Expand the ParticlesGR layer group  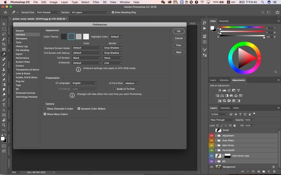pyautogui.click(x=216, y=150)
